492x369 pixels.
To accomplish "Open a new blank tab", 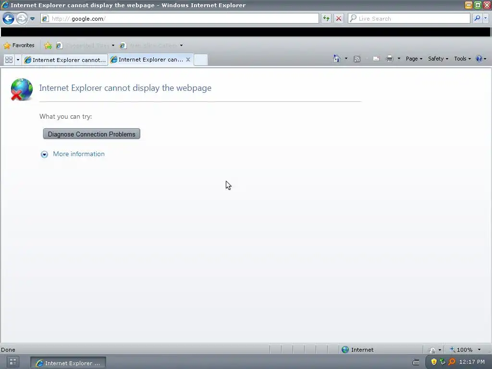I will pyautogui.click(x=200, y=60).
